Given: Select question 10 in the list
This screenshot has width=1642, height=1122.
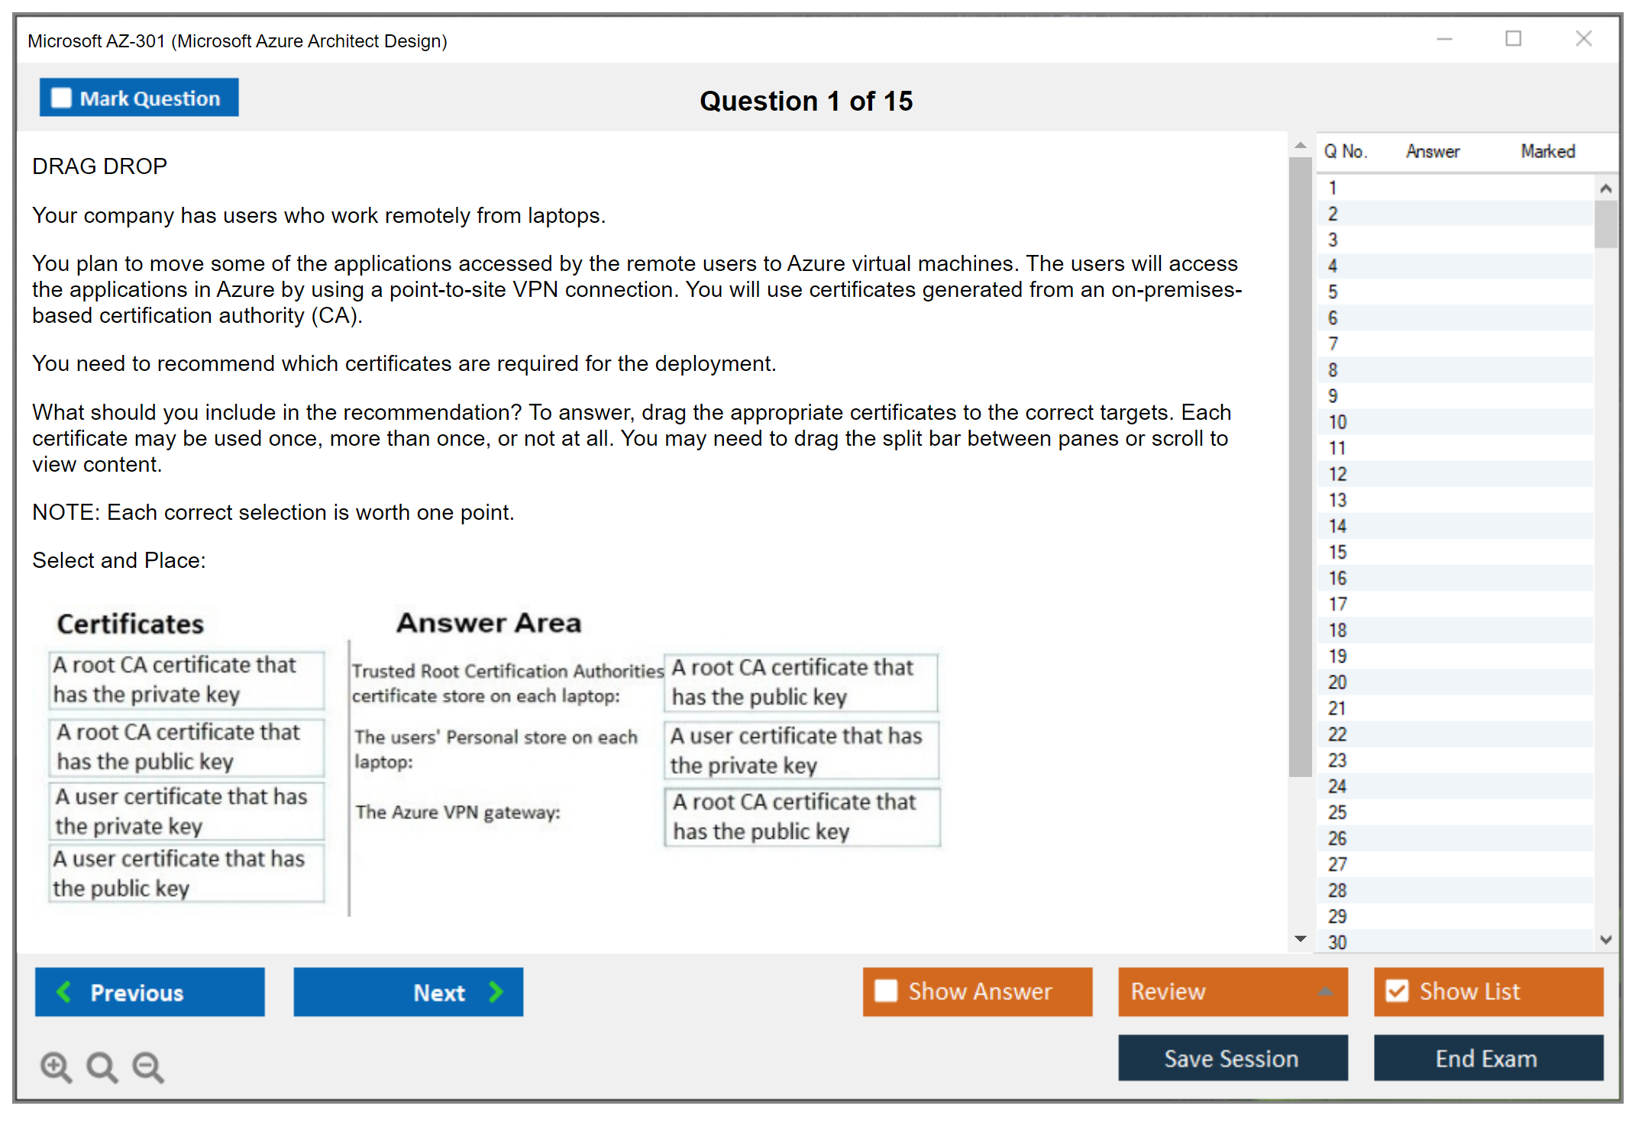Looking at the screenshot, I should pos(1337,422).
